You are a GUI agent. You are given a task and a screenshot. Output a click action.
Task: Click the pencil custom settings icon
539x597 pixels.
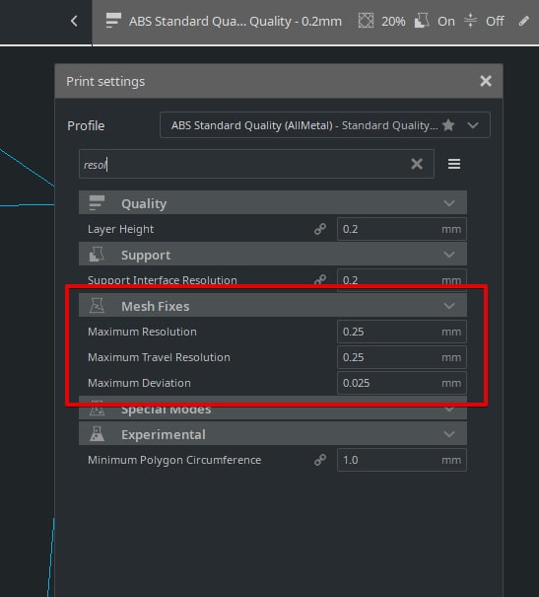click(x=524, y=21)
